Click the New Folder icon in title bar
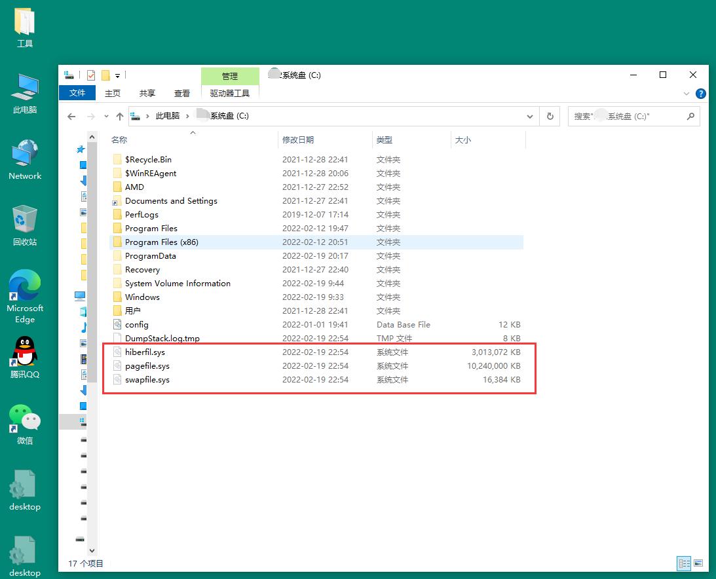Viewport: 716px width, 579px height. pos(105,75)
